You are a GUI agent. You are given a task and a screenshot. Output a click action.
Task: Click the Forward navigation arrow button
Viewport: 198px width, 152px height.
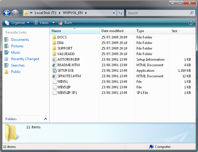pyautogui.click(x=15, y=13)
